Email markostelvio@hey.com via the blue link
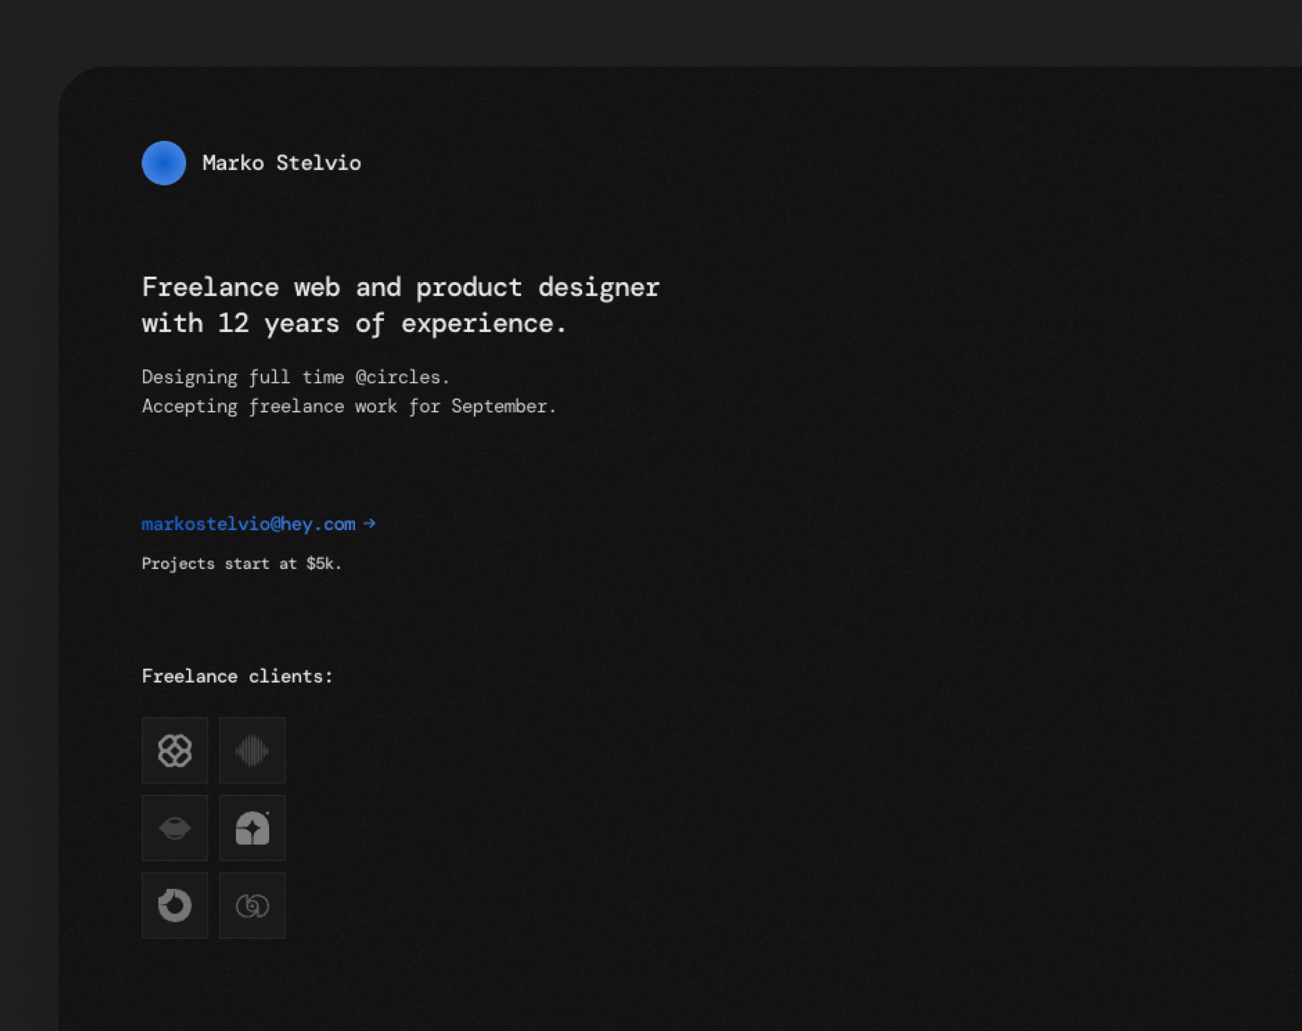The image size is (1302, 1031). (x=248, y=524)
